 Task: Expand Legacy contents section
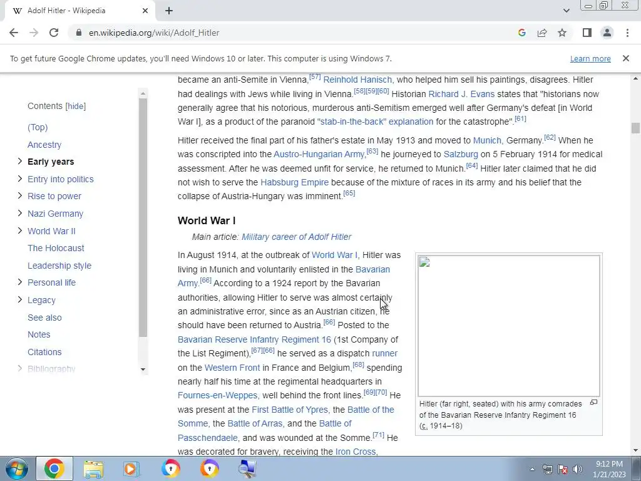[x=19, y=300]
